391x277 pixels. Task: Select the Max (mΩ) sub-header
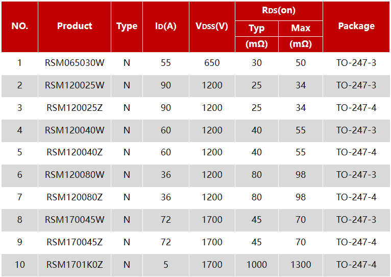click(x=300, y=36)
